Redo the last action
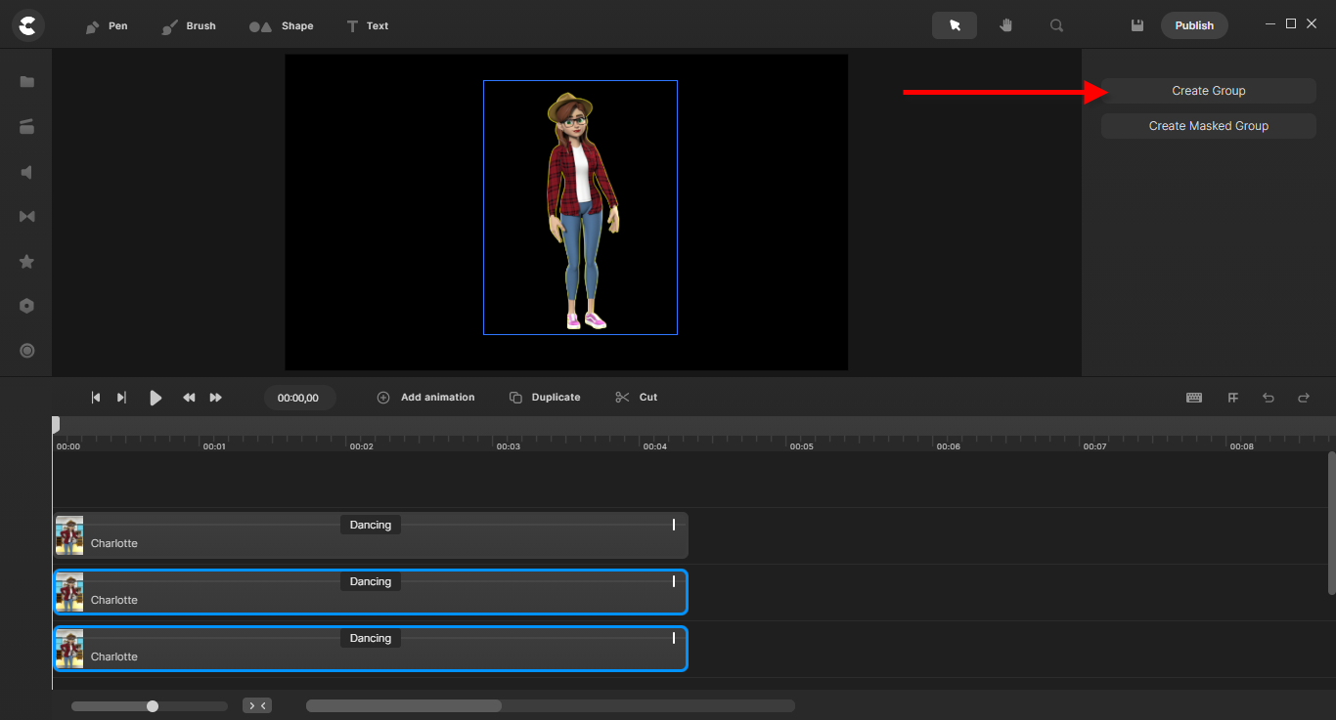The height and width of the screenshot is (720, 1336). coord(1304,398)
